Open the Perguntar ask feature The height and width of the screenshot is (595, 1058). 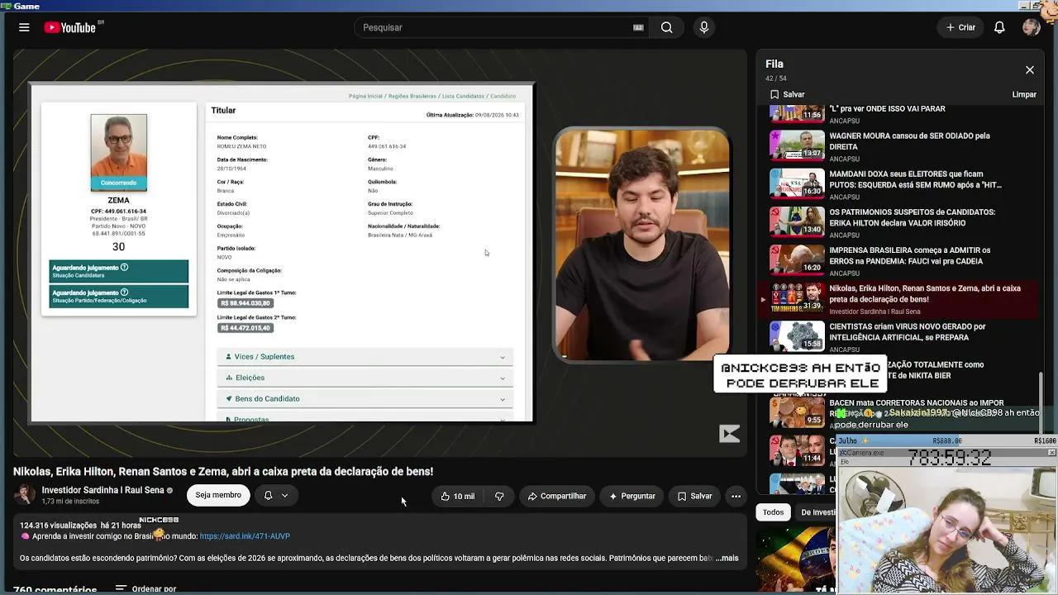tap(632, 496)
